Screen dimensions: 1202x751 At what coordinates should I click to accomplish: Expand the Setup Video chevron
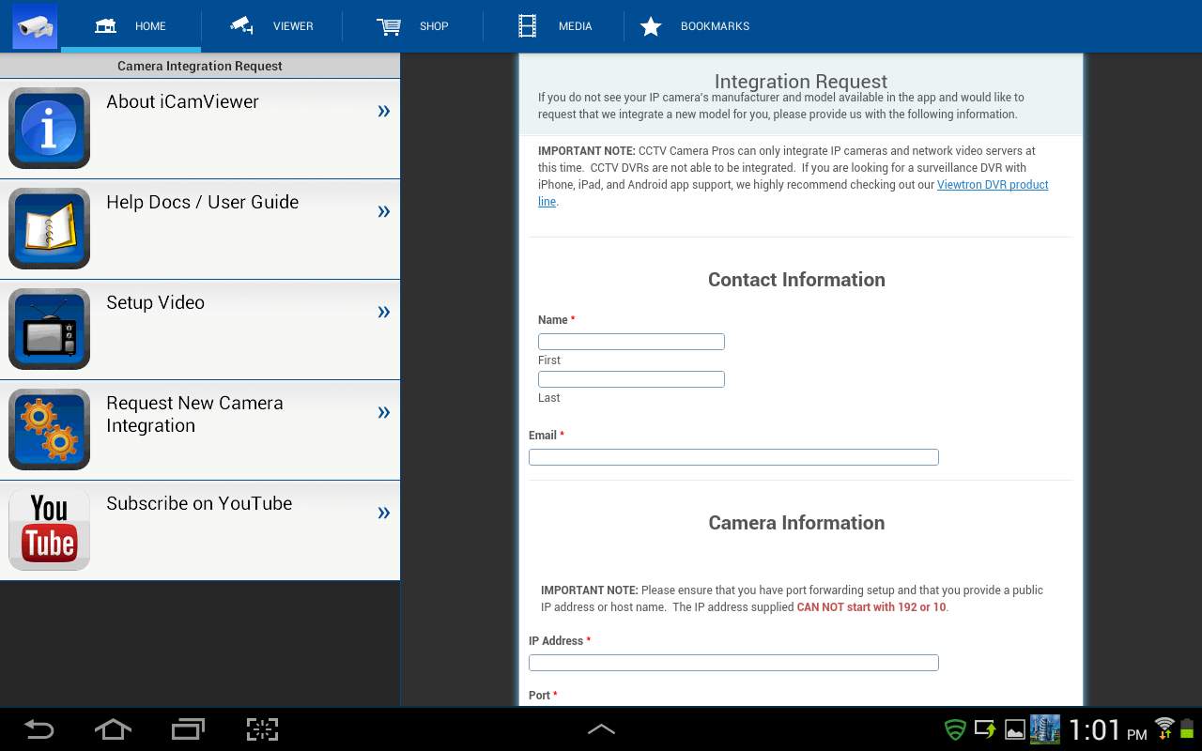click(383, 311)
